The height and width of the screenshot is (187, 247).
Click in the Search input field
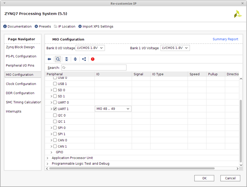[94, 67]
